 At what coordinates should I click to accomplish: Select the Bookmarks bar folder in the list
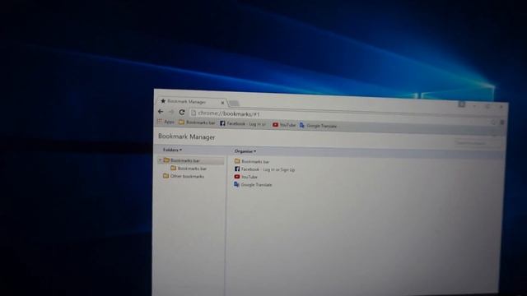click(252, 161)
